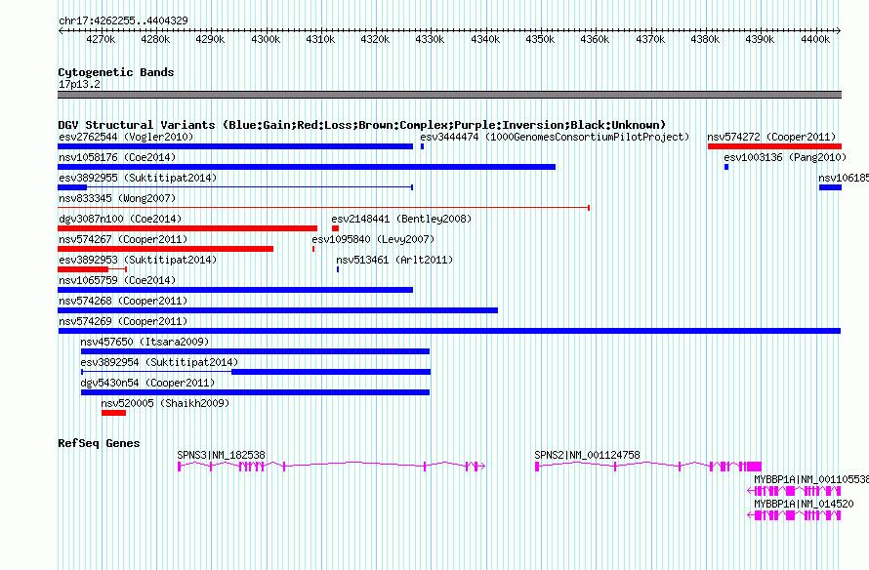Click the nsv1065759 blue gain bar
The image size is (869, 570).
(x=235, y=290)
